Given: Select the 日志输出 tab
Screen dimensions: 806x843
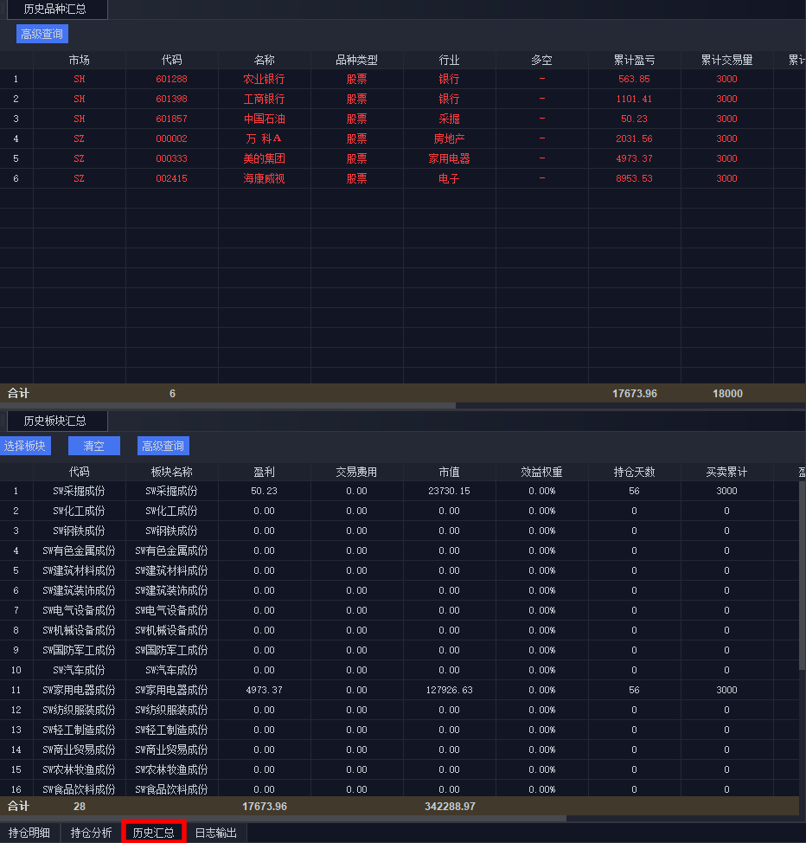Looking at the screenshot, I should (x=215, y=833).
